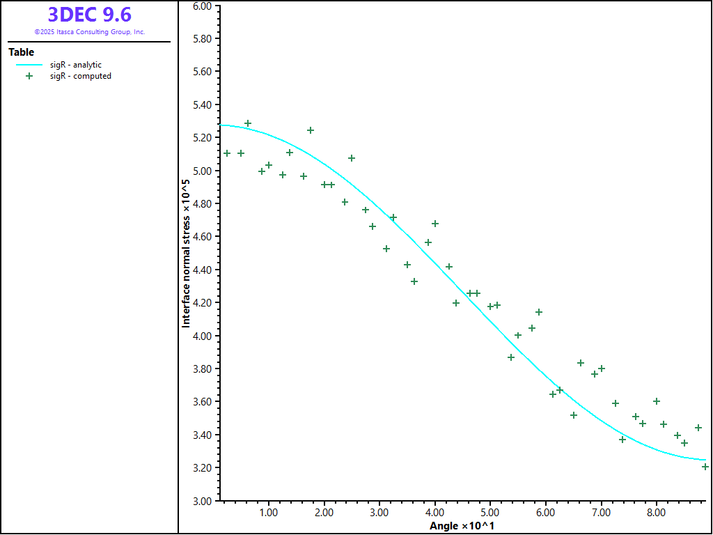
Task: Click the right end of the cyan analytic curve
Action: pos(705,460)
